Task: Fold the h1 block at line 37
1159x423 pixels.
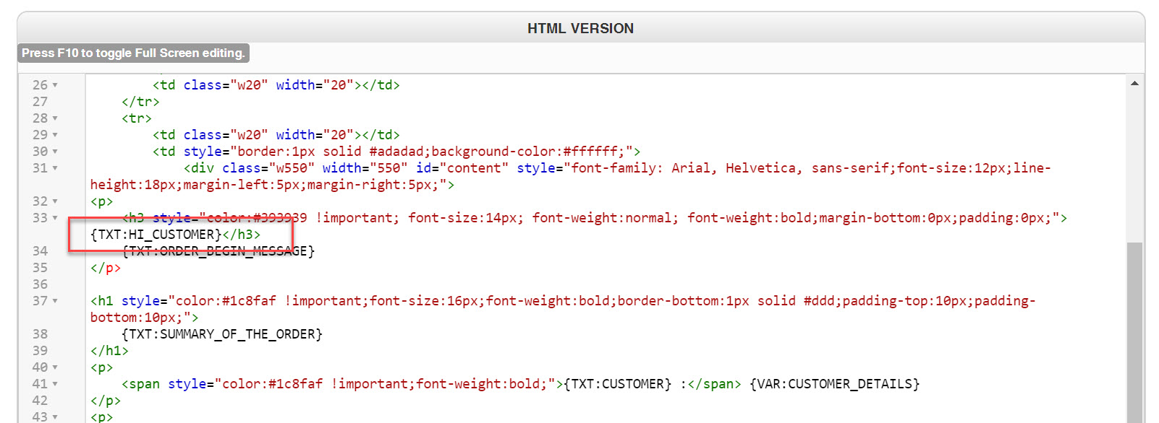Action: coord(55,301)
